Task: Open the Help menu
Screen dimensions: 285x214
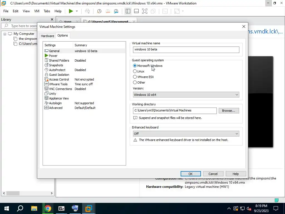Action: tap(58, 11)
